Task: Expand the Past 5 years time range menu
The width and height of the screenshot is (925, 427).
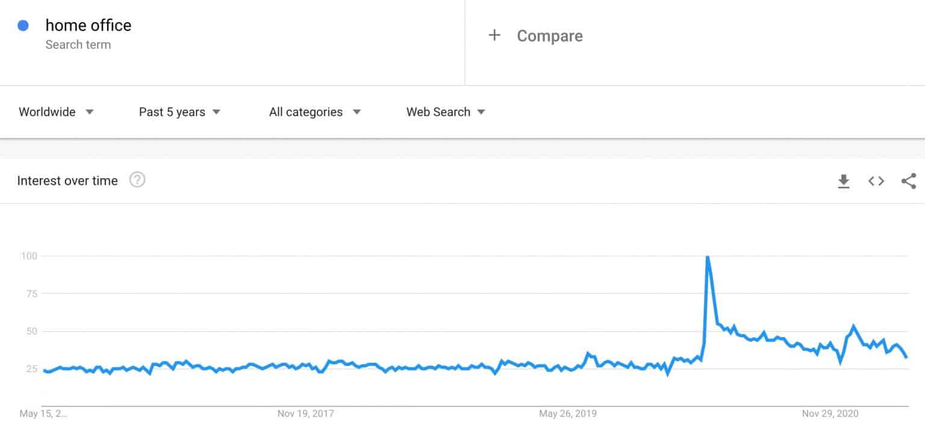Action: 172,112
